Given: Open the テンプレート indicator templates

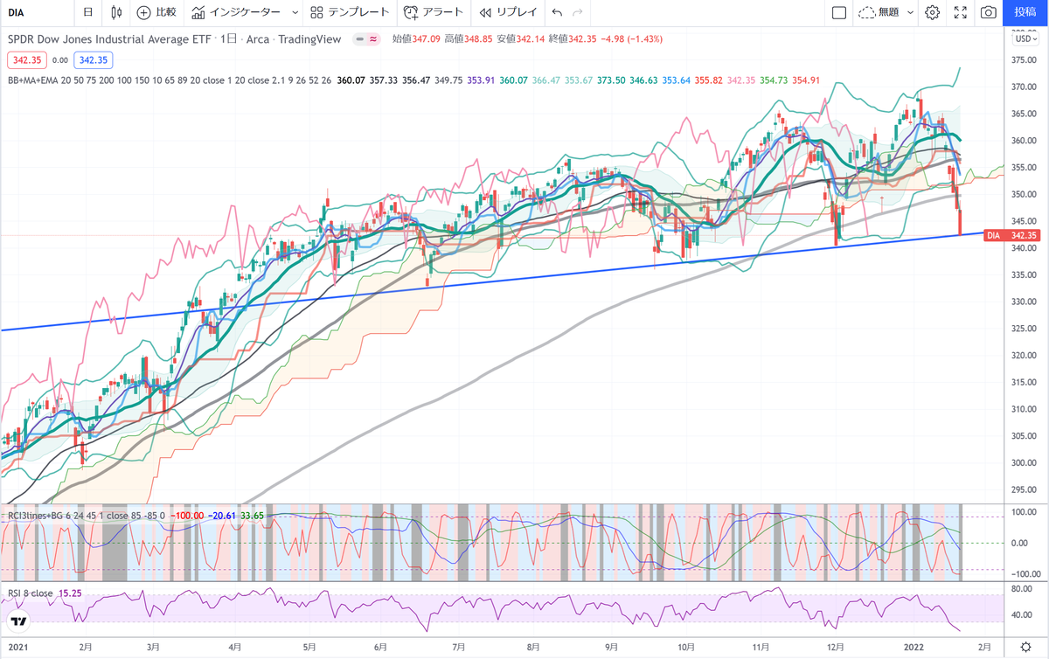Looking at the screenshot, I should 351,12.
